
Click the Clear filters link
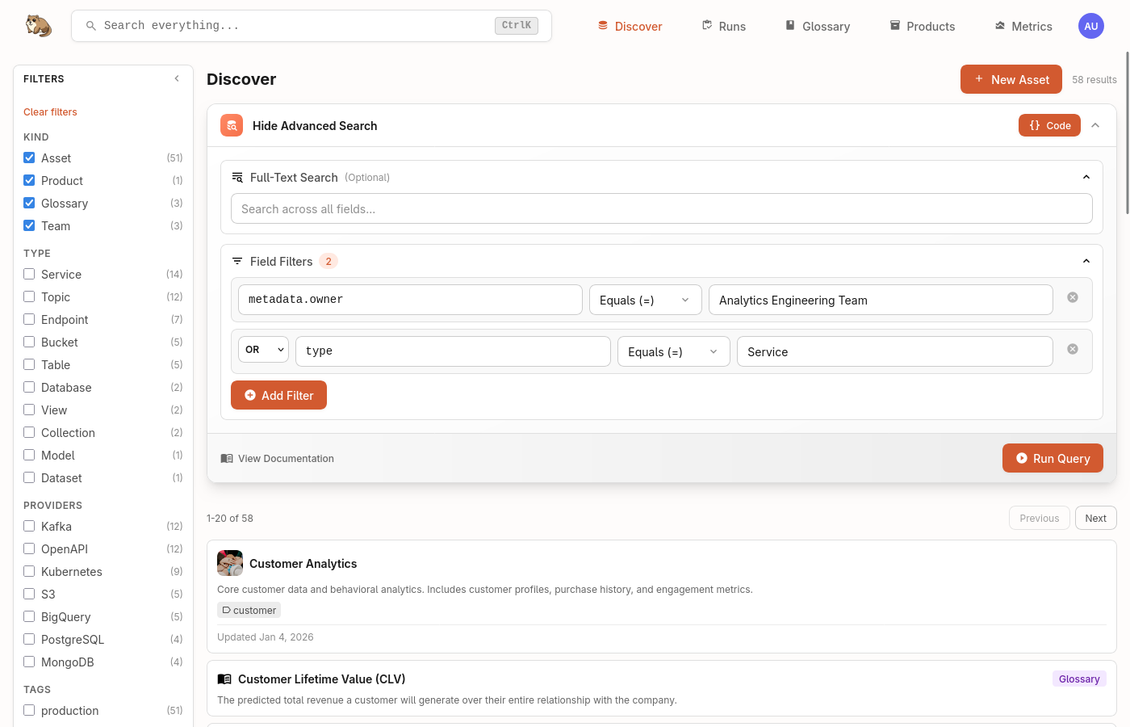coord(50,112)
